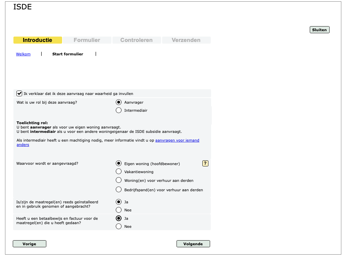Switch to the Introductie tab
Viewport: 344px width, 258px height.
coord(38,40)
